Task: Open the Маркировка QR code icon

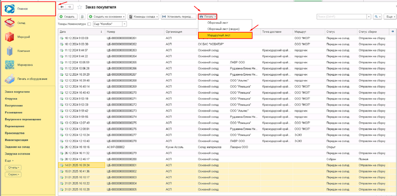Action: coord(9,65)
